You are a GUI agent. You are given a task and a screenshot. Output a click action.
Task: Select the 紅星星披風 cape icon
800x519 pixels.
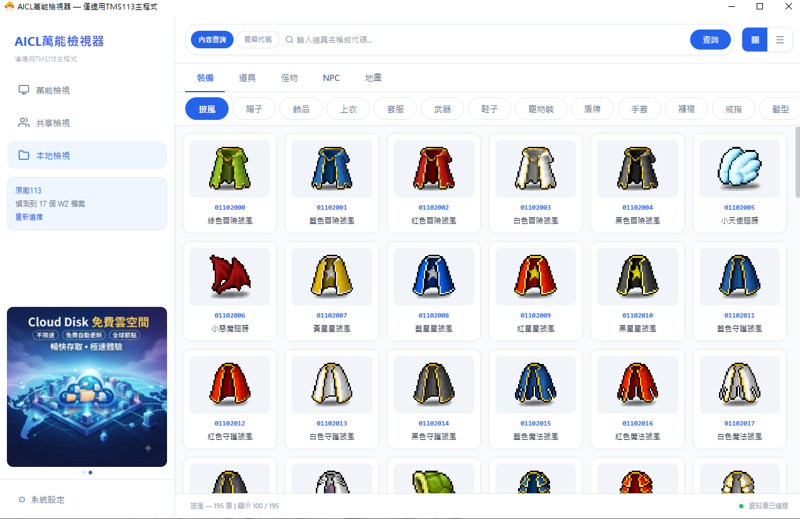pyautogui.click(x=536, y=276)
